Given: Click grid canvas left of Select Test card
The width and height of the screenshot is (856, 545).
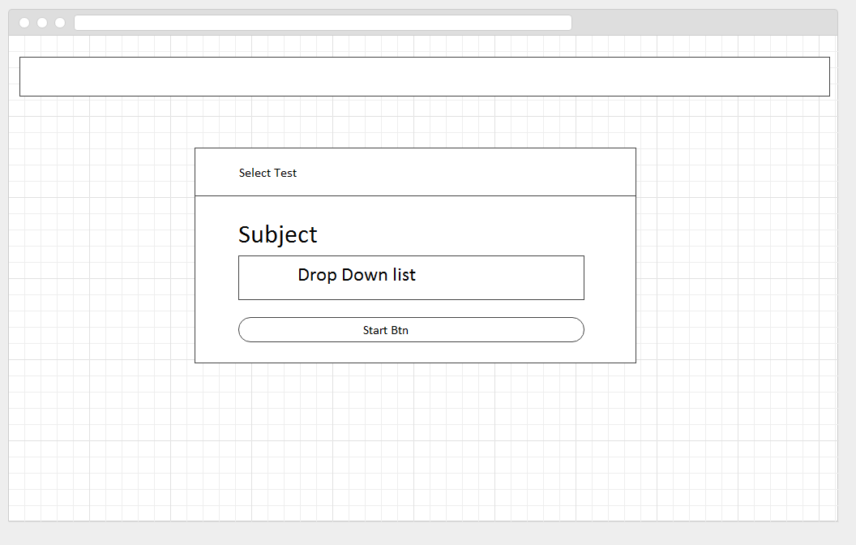Looking at the screenshot, I should (101, 255).
